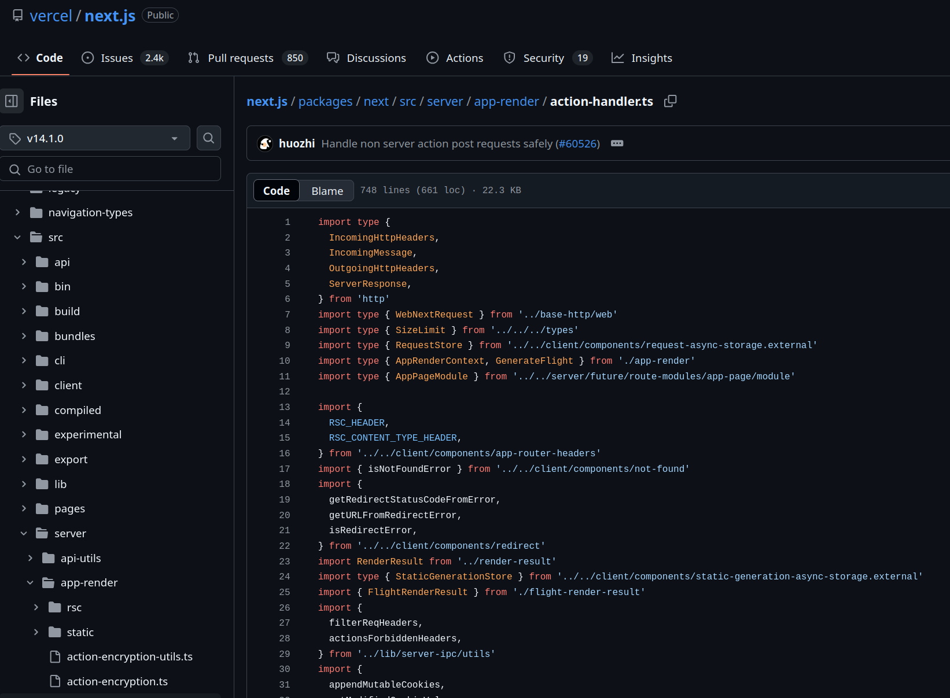This screenshot has width=950, height=698.
Task: Open the vercel owner link
Action: [51, 16]
